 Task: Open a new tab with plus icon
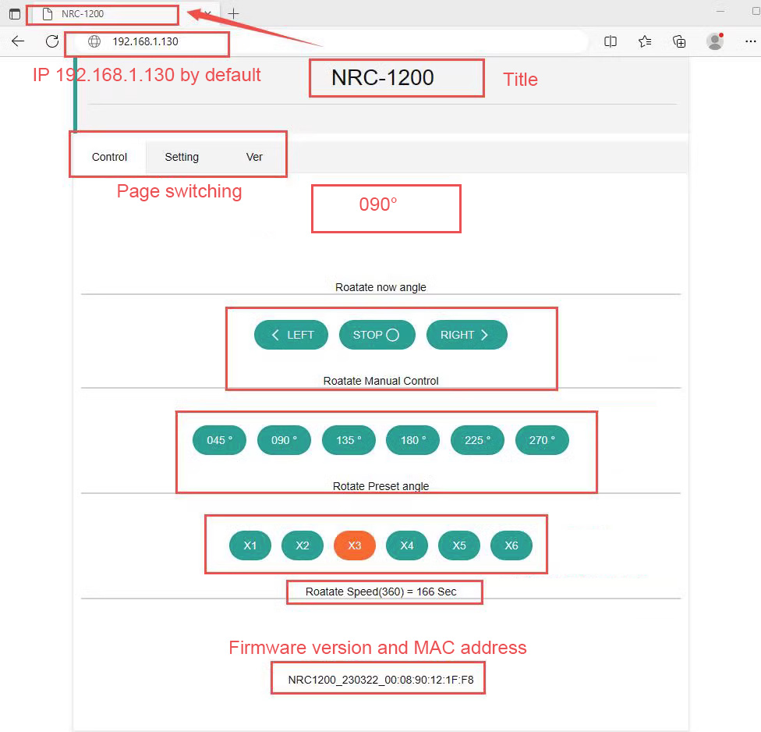tap(233, 13)
